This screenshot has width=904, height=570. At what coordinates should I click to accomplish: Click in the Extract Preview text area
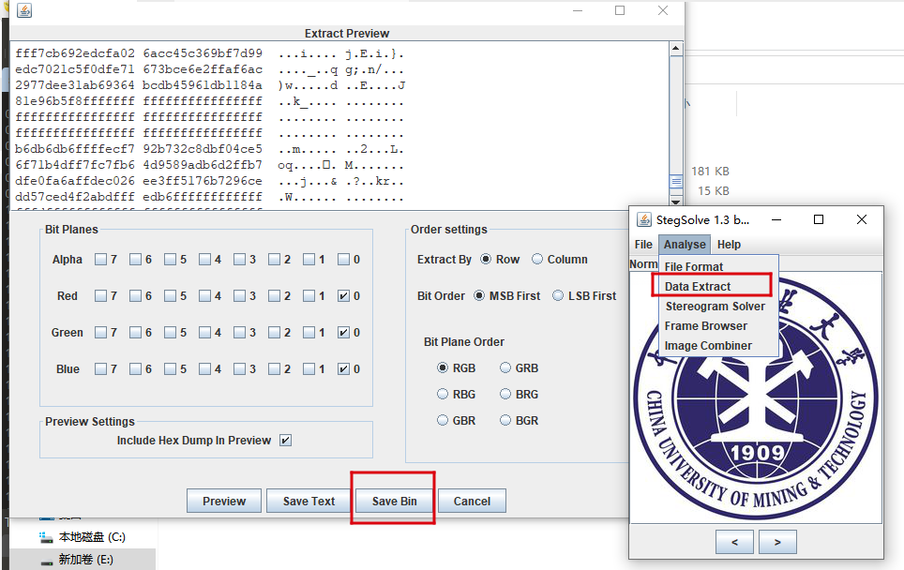point(339,125)
